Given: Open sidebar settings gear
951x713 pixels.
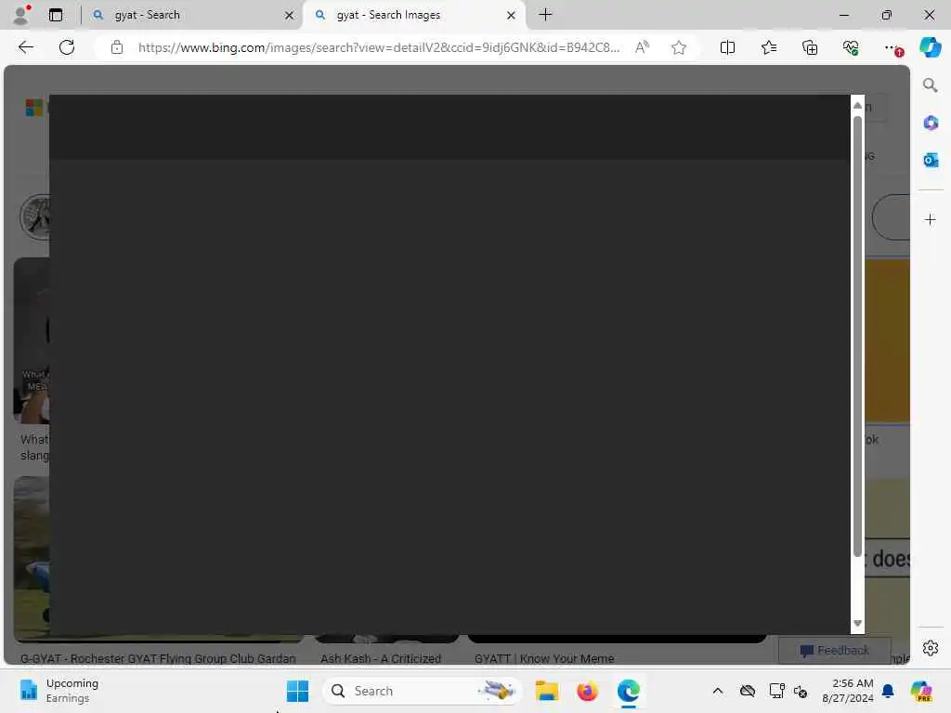Looking at the screenshot, I should click(931, 648).
